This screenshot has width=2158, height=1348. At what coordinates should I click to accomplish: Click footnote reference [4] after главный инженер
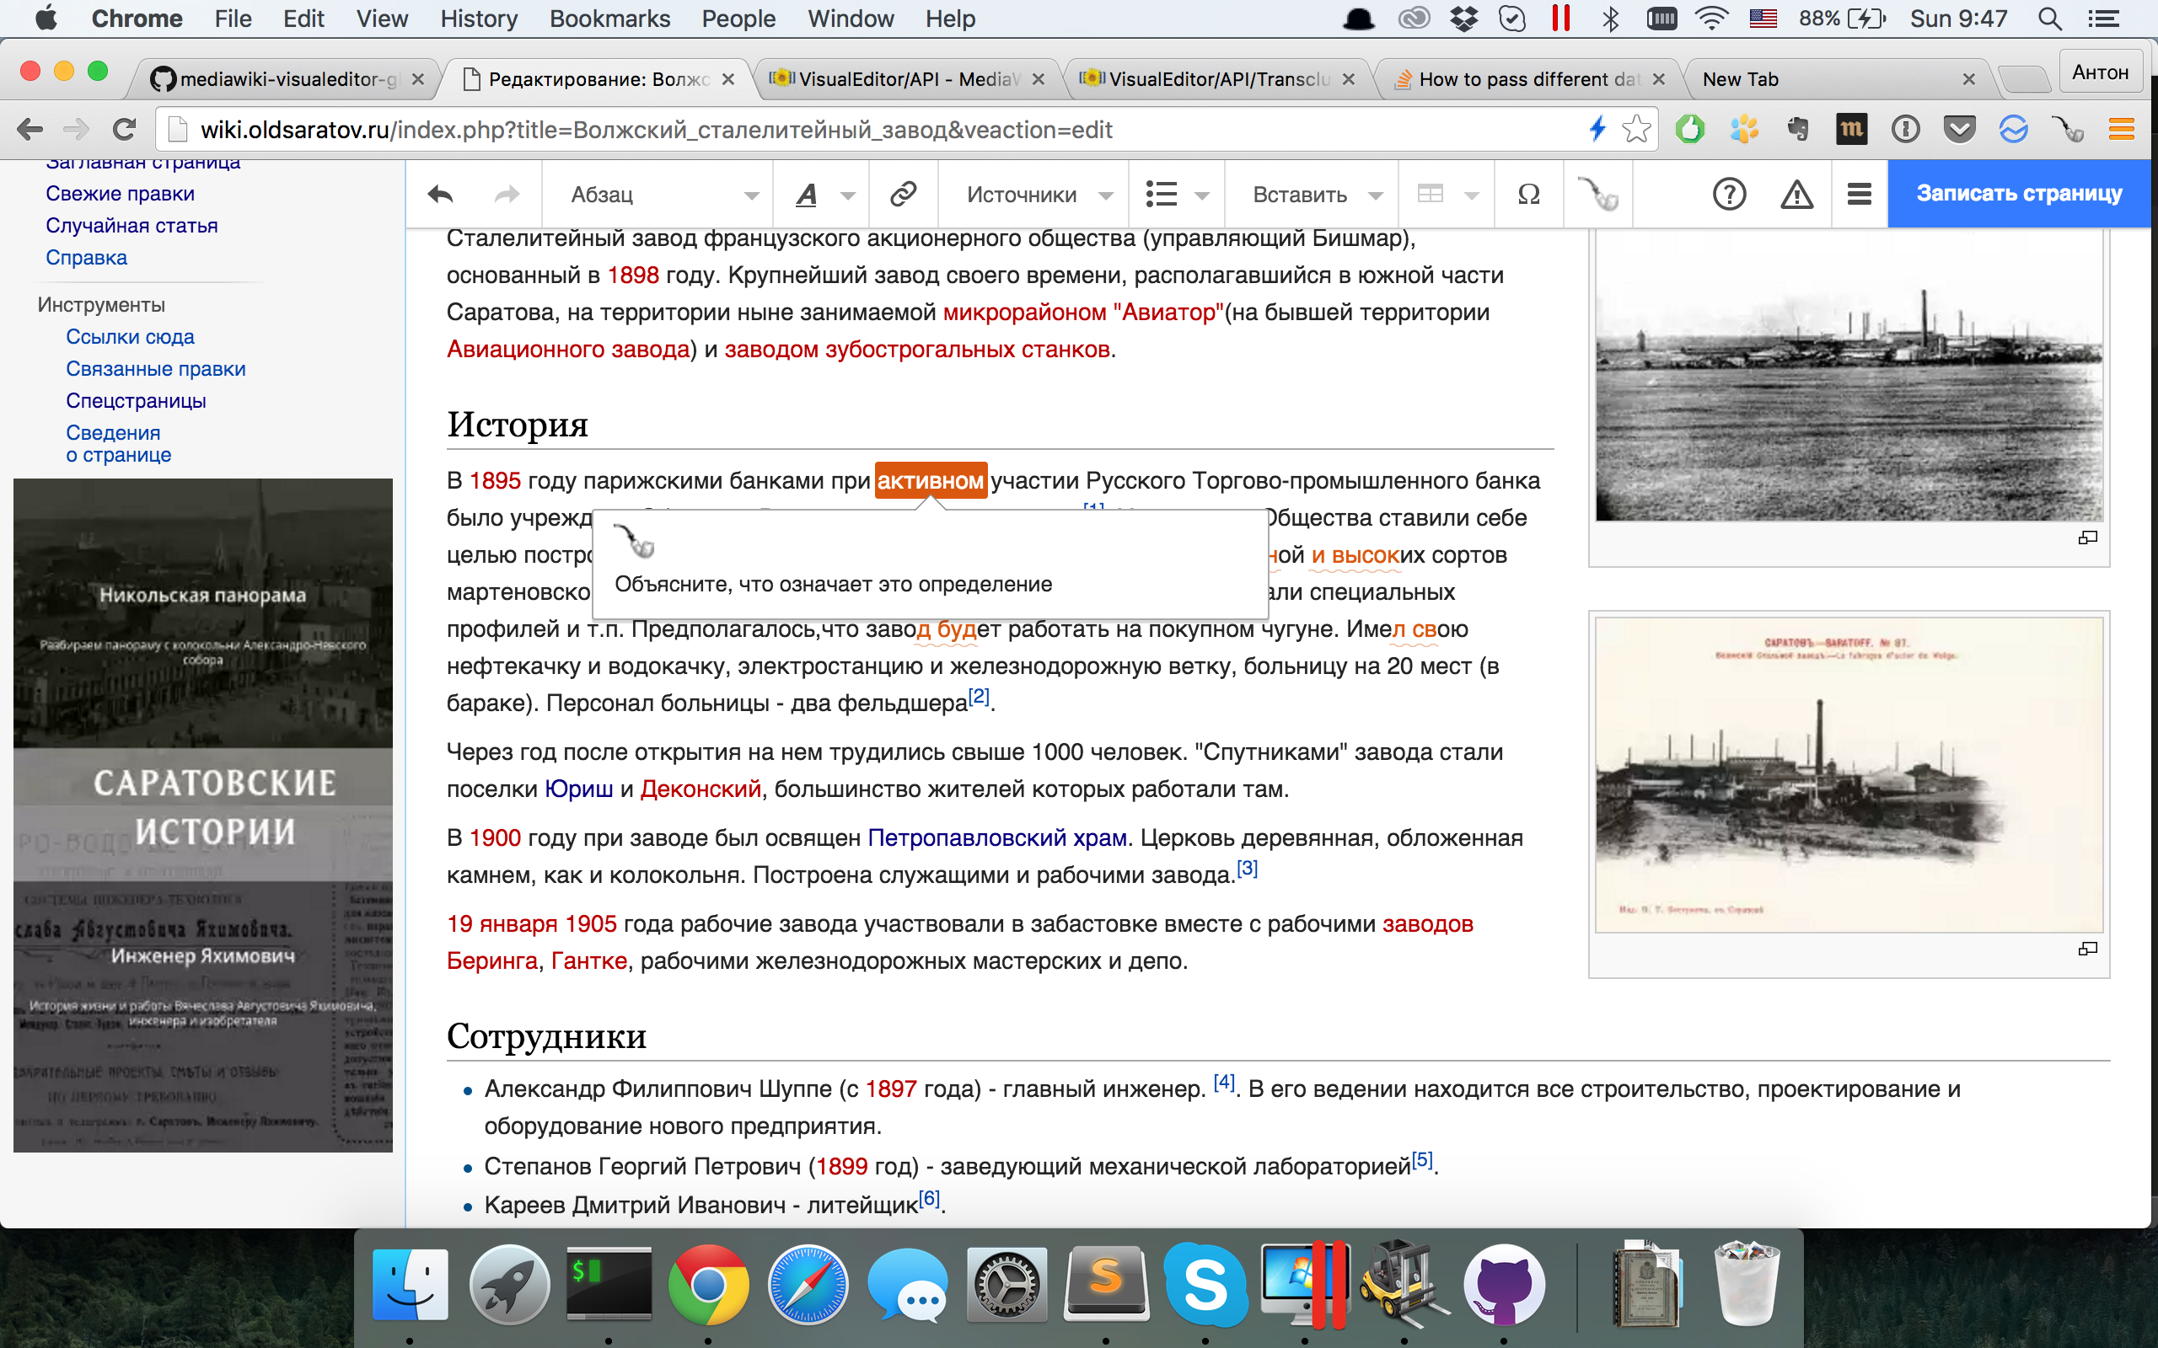(x=1224, y=1083)
